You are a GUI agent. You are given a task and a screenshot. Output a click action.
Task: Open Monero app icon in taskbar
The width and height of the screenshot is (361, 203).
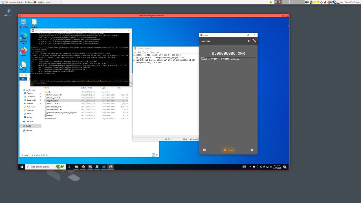coord(111,167)
